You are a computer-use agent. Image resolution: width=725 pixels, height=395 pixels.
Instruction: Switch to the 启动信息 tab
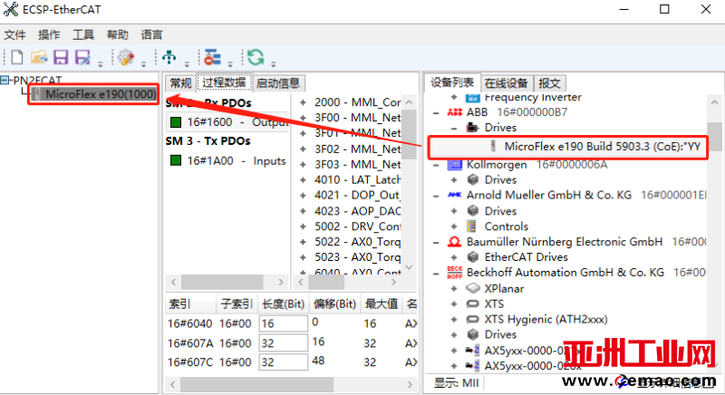tap(278, 83)
